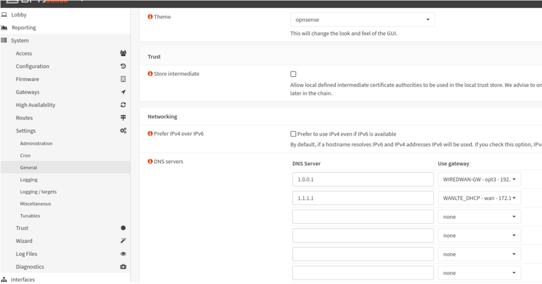
Task: Open the WIREDWAN-GW gateway dropdown
Action: coord(479,180)
